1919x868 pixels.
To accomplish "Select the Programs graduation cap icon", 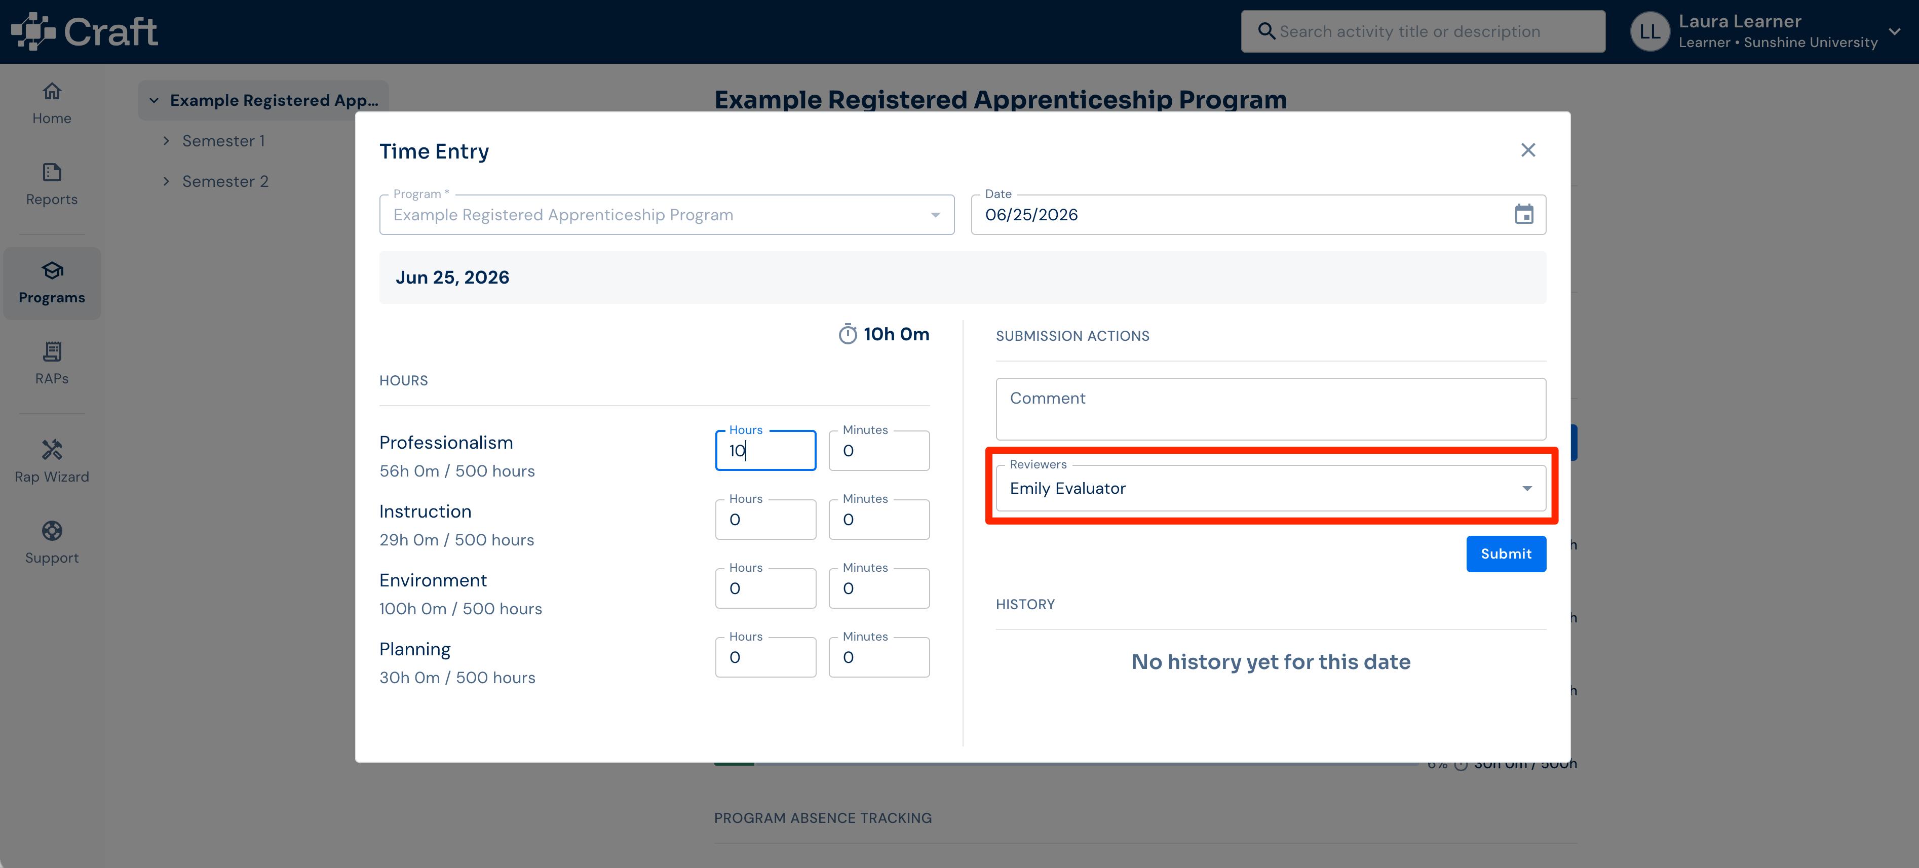I will [51, 270].
